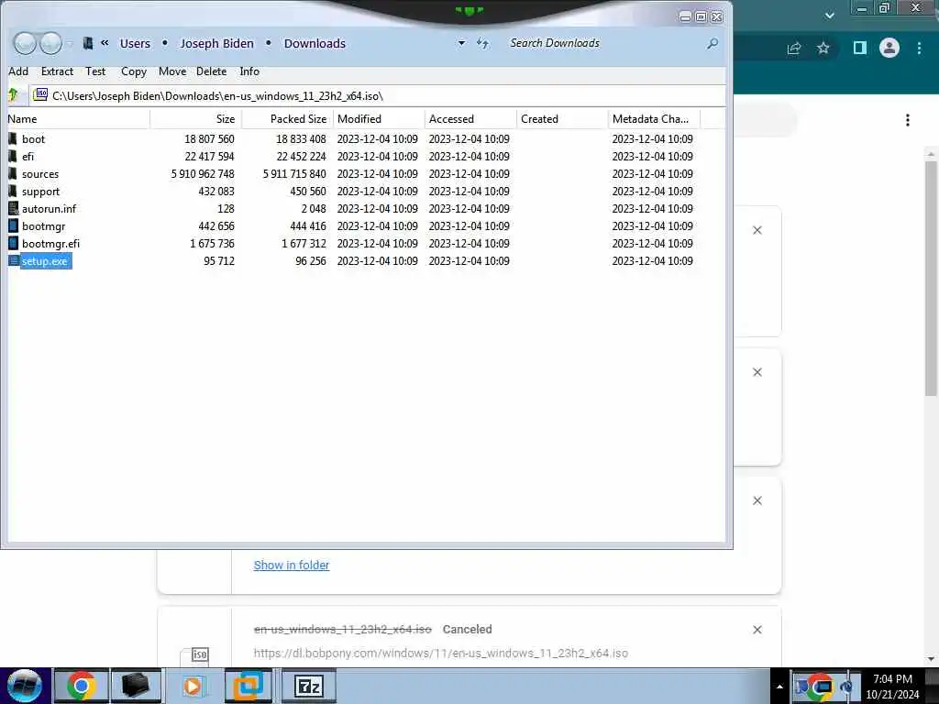Click VirtualBox-style orange icon in taskbar
939x704 pixels.
[248, 686]
